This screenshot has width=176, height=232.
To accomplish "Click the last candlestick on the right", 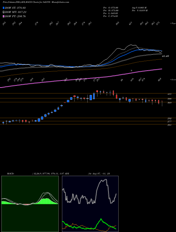I will click(x=162, y=103).
